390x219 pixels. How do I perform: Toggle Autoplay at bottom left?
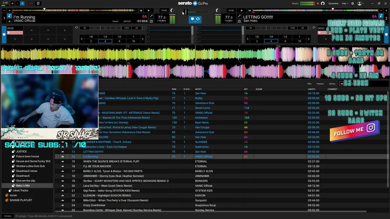[x=8, y=216]
